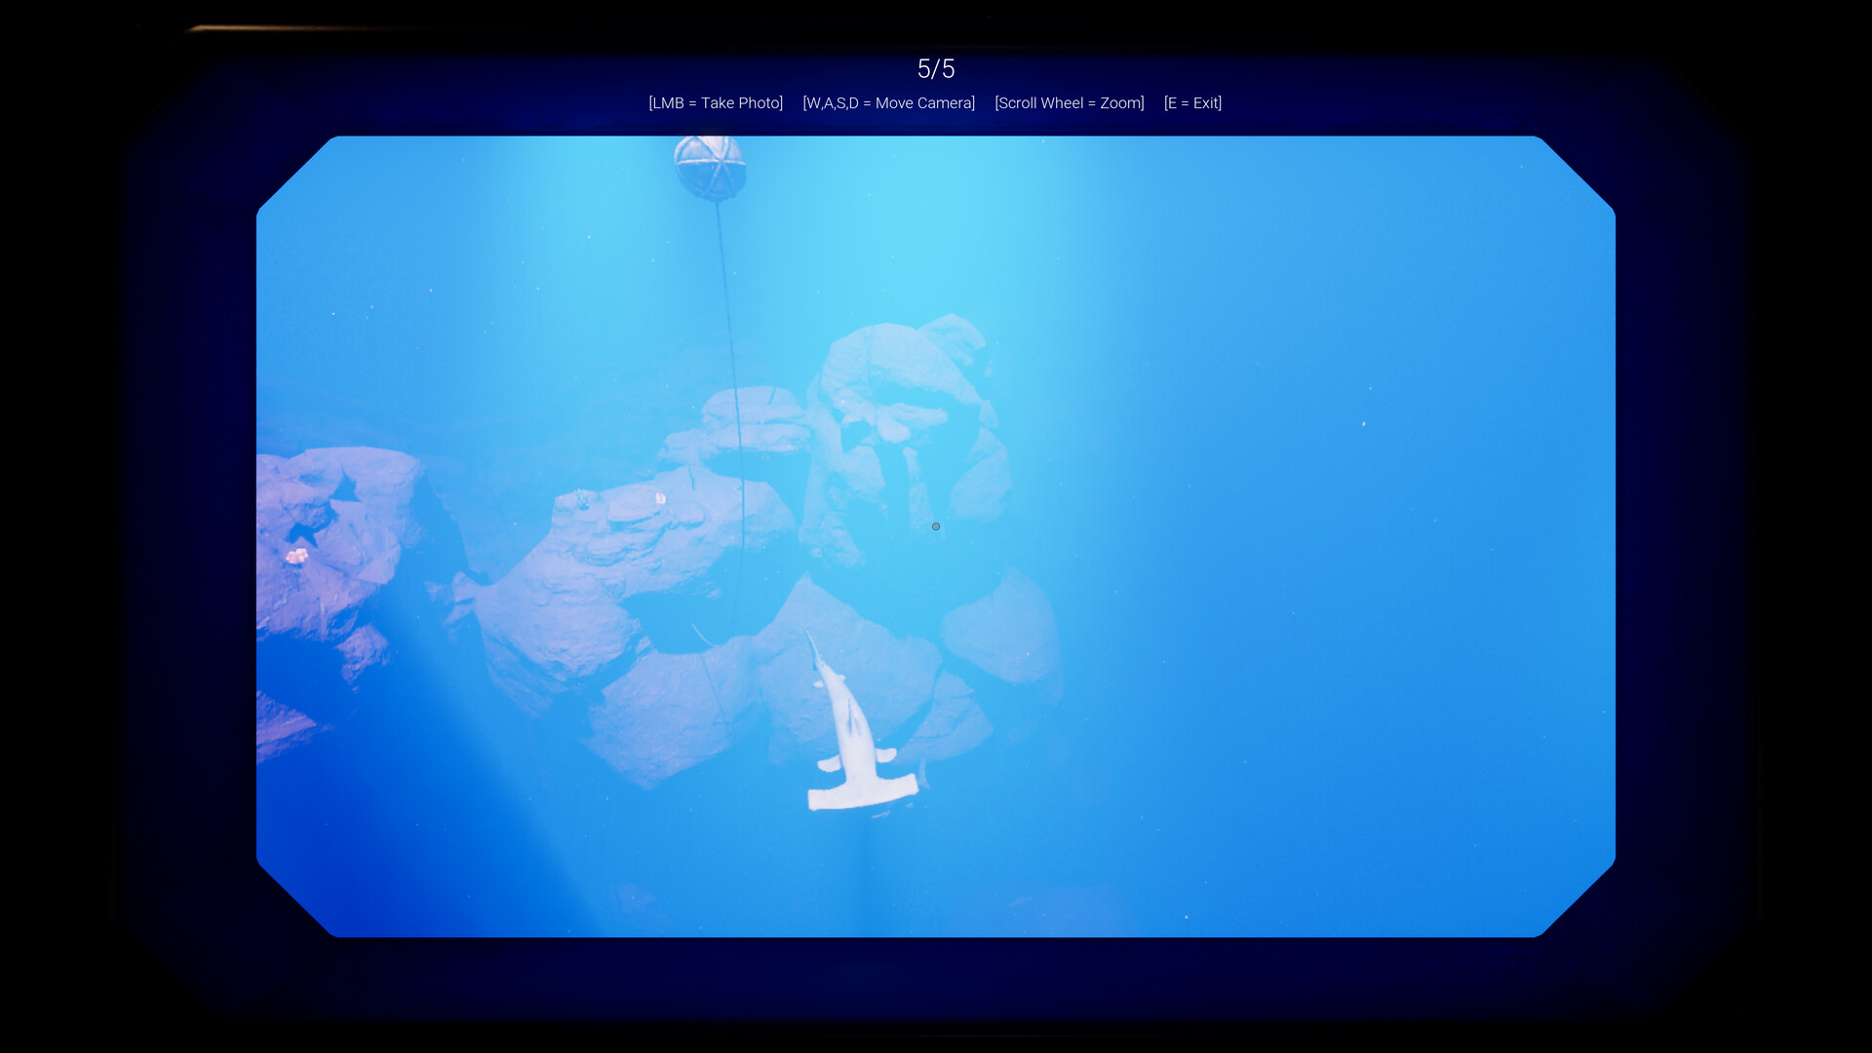Viewport: 1872px width, 1053px height.
Task: Click the [Scroll Wheel = Zoom] hint text
Action: [1070, 102]
